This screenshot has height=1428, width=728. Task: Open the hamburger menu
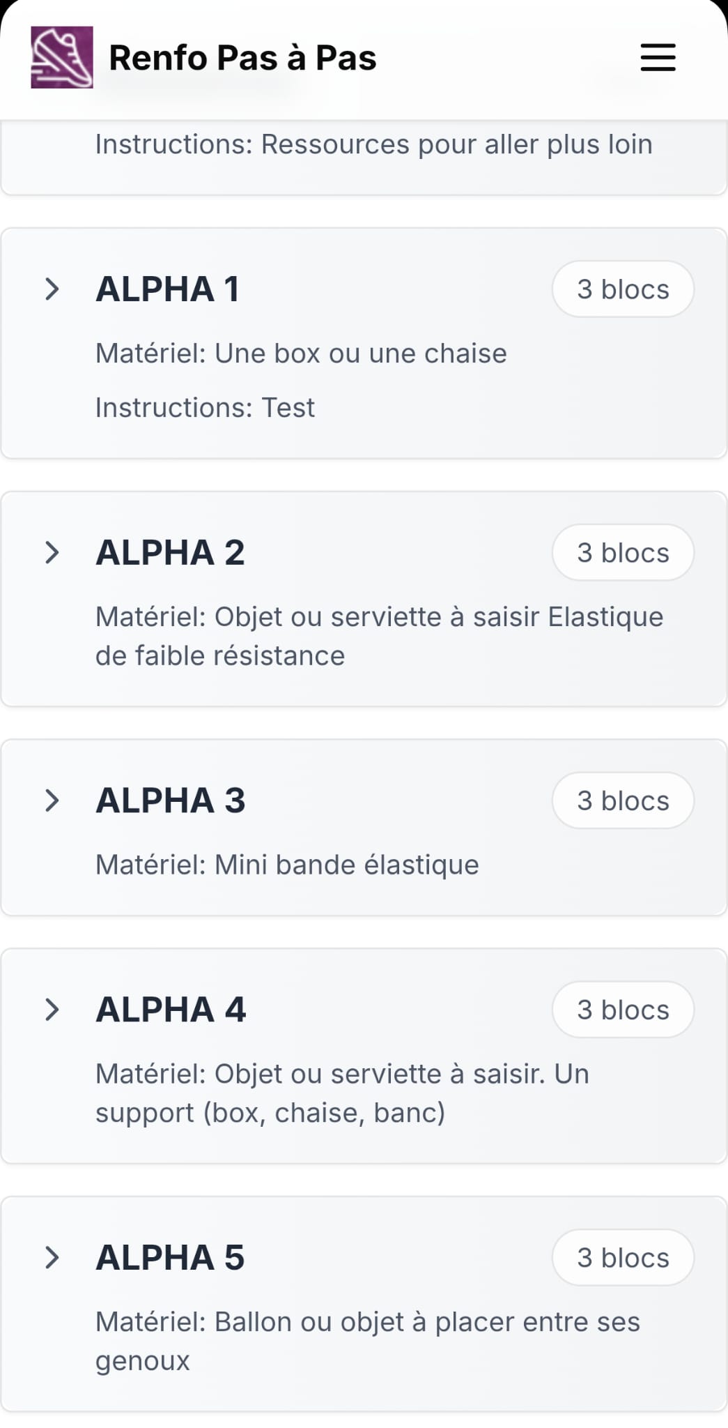tap(658, 57)
